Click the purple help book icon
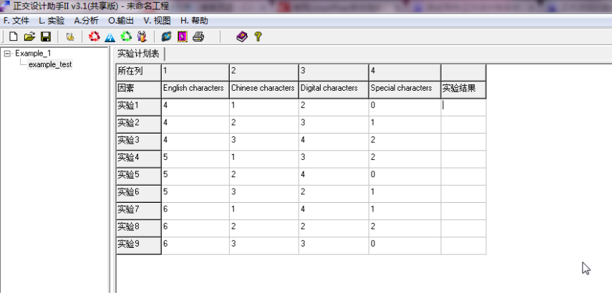This screenshot has height=305, width=612. pos(242,36)
